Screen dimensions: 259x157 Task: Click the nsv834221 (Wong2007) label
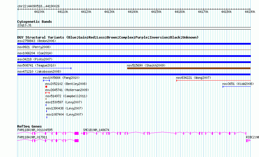click(194, 78)
